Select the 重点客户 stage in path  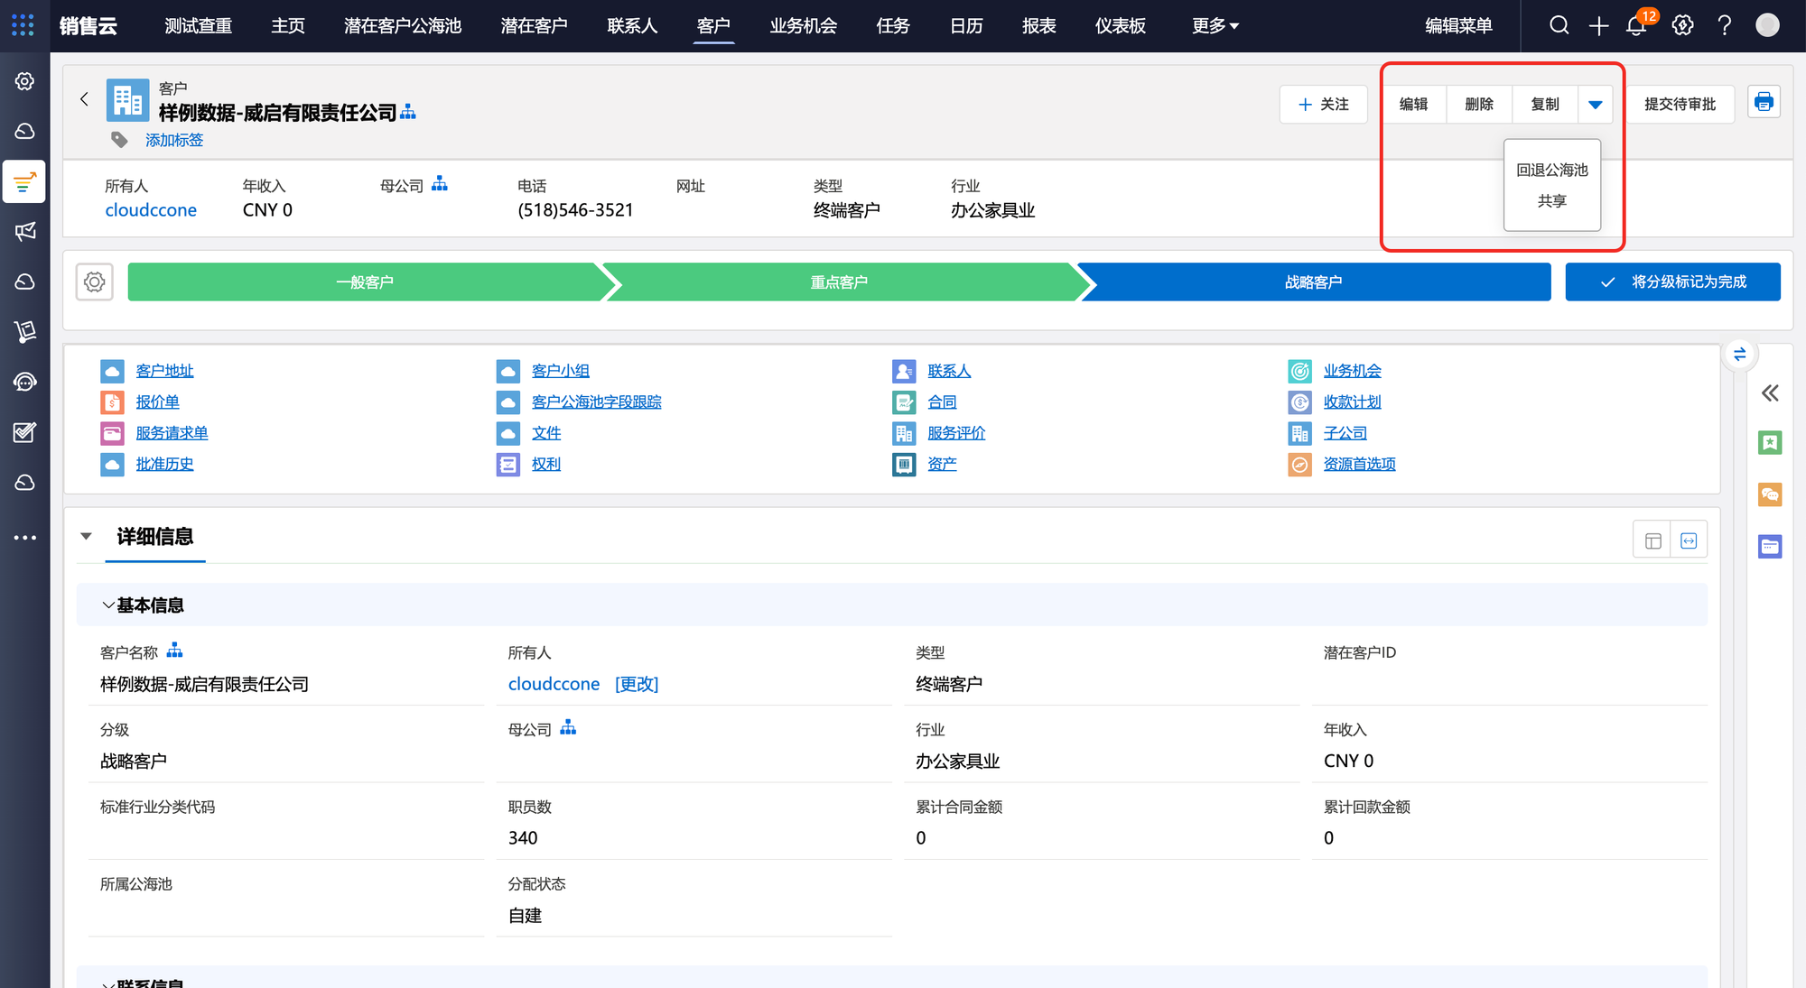click(839, 282)
